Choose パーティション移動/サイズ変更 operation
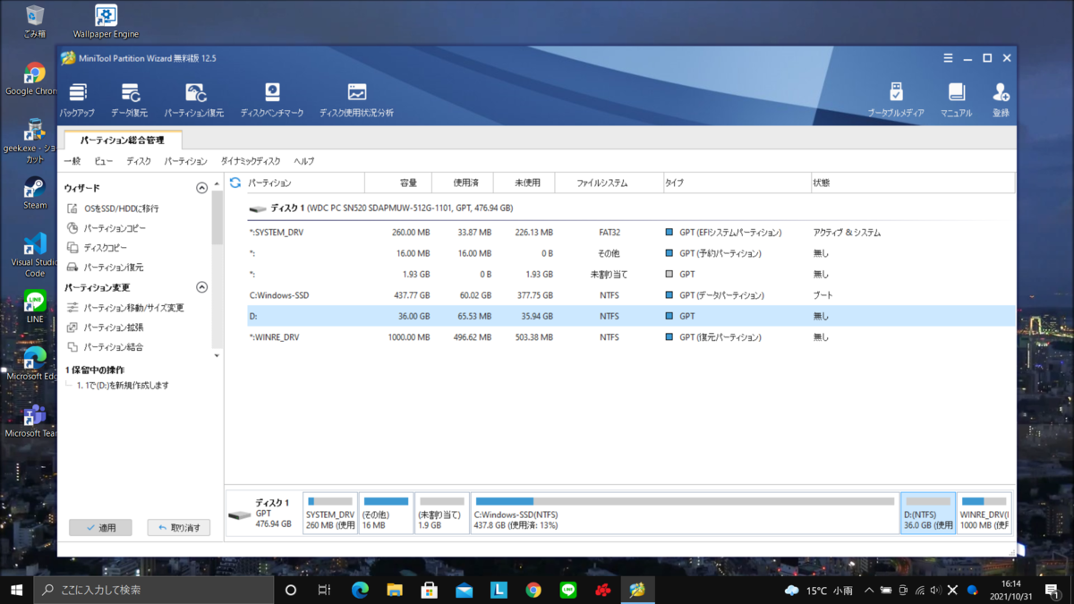Image resolution: width=1074 pixels, height=604 pixels. (125, 308)
